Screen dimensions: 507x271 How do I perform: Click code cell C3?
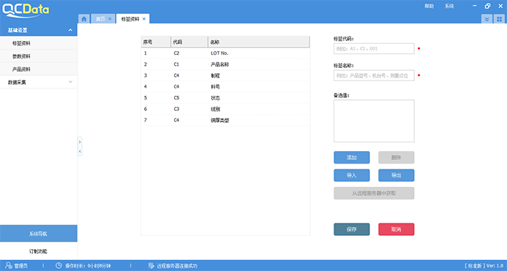[x=176, y=109]
